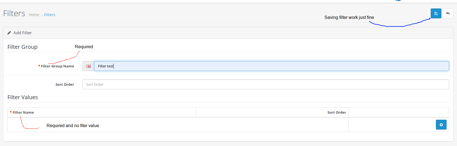Click the Sort Order field label
The height and width of the screenshot is (146, 457).
coord(65,84)
